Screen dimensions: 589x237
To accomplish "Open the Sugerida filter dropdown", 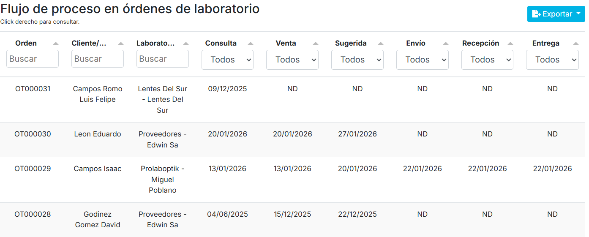I will click(x=357, y=60).
